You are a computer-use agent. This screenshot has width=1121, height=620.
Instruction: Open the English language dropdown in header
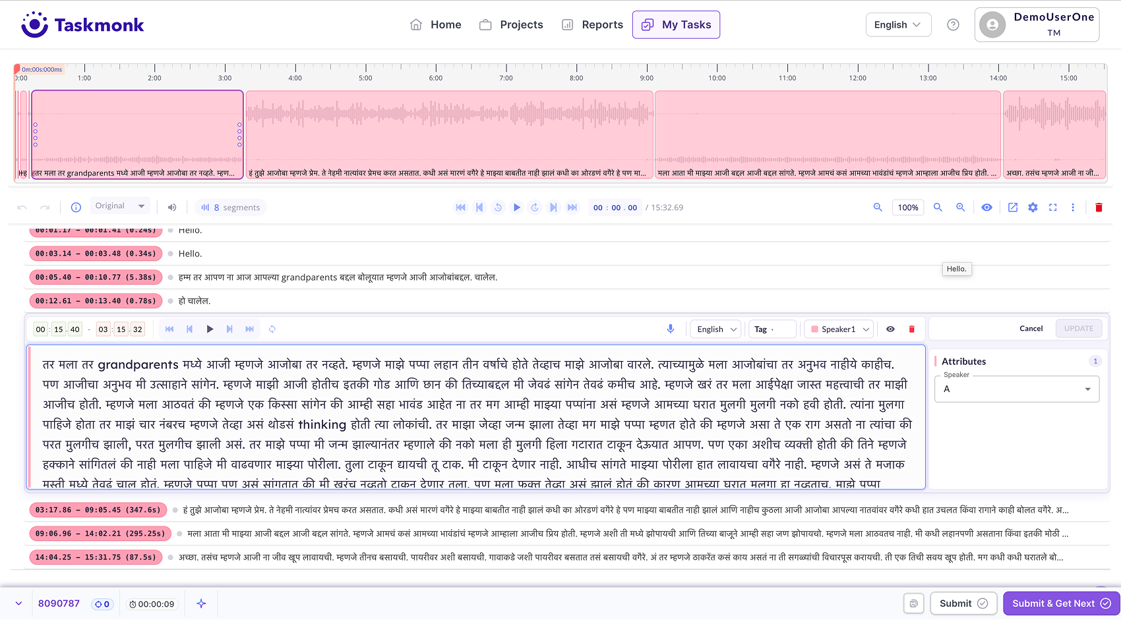pyautogui.click(x=898, y=24)
